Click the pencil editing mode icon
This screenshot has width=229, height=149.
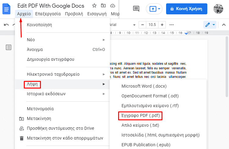tap(208, 25)
